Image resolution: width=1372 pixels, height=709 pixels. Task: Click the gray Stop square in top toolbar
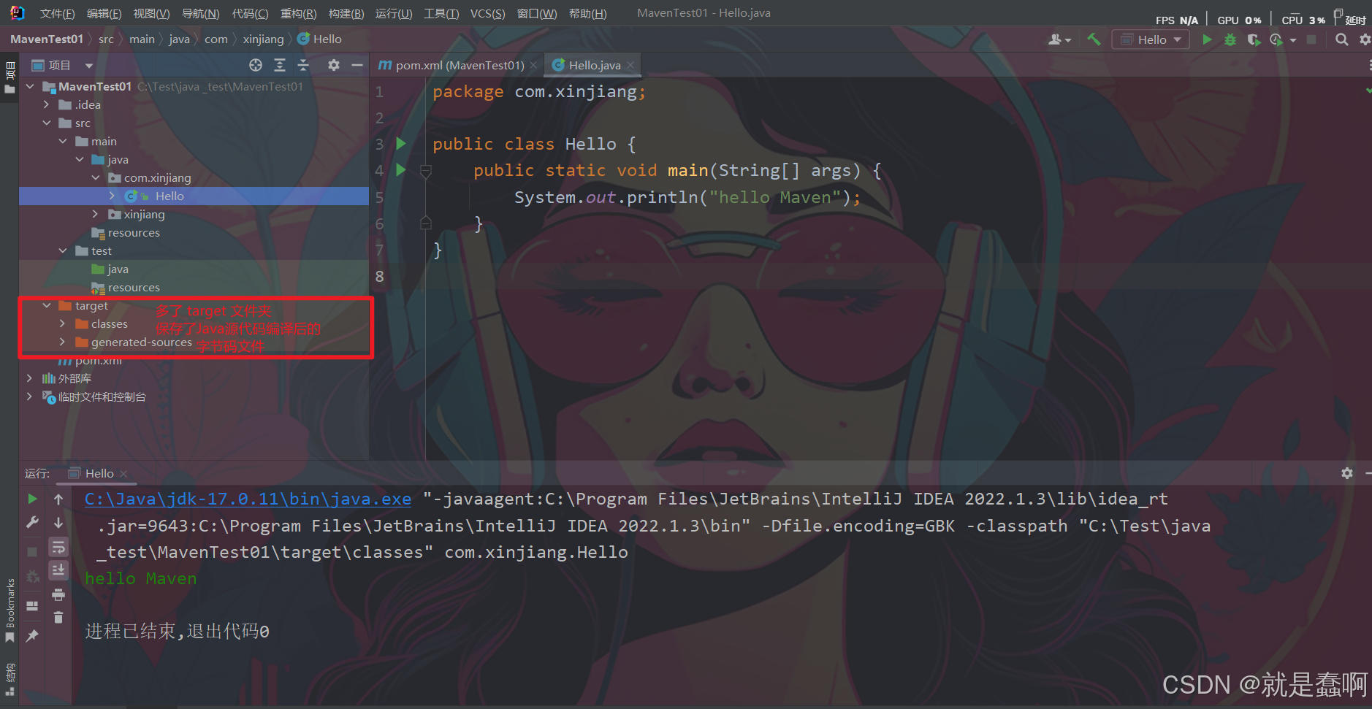(1312, 39)
